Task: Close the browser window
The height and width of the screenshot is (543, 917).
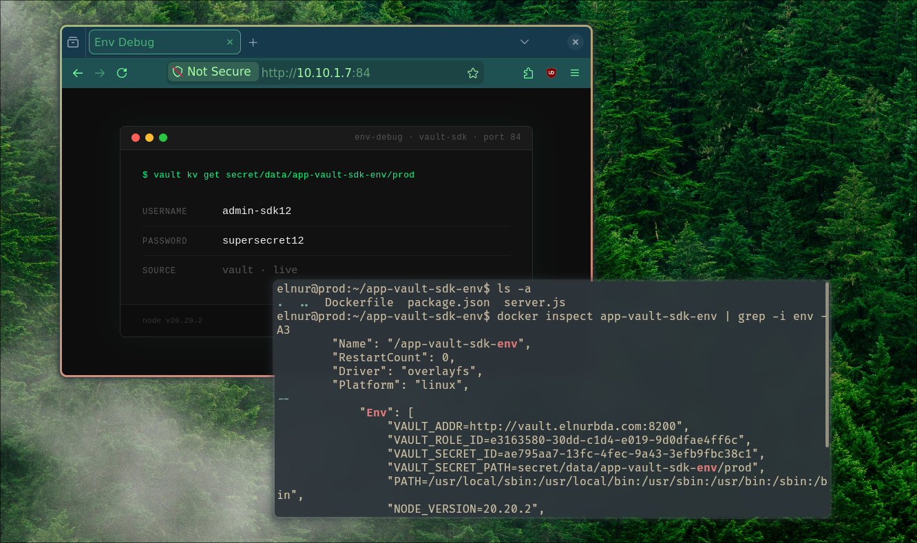Action: coord(576,42)
